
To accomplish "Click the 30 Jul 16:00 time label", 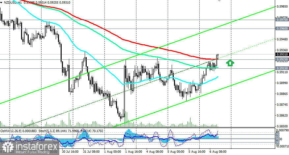I will tap(71, 152).
